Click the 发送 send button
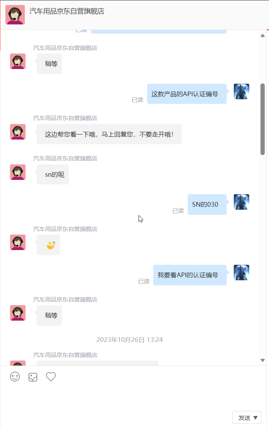 [244, 418]
